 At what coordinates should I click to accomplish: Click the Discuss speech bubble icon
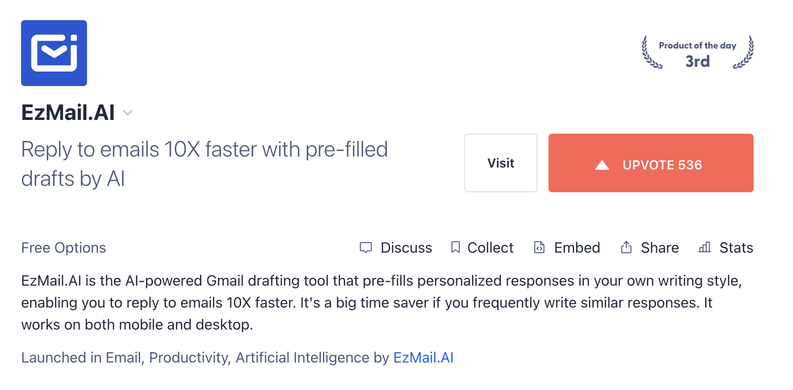pos(366,248)
